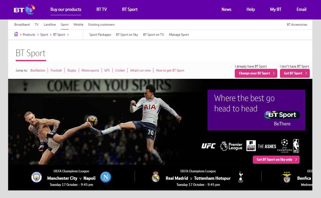Click the What's on now jump link
Screen dimensions: 321x198
[140, 70]
